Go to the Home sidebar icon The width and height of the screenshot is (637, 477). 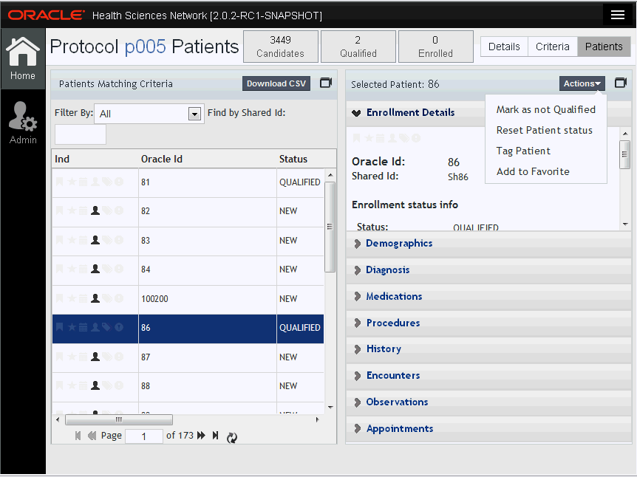click(x=23, y=58)
